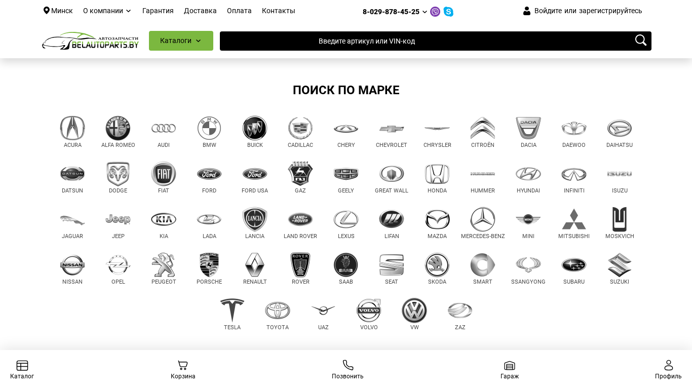Pick the UAZ brand logo
Screen dimensions: 692x389
323,310
